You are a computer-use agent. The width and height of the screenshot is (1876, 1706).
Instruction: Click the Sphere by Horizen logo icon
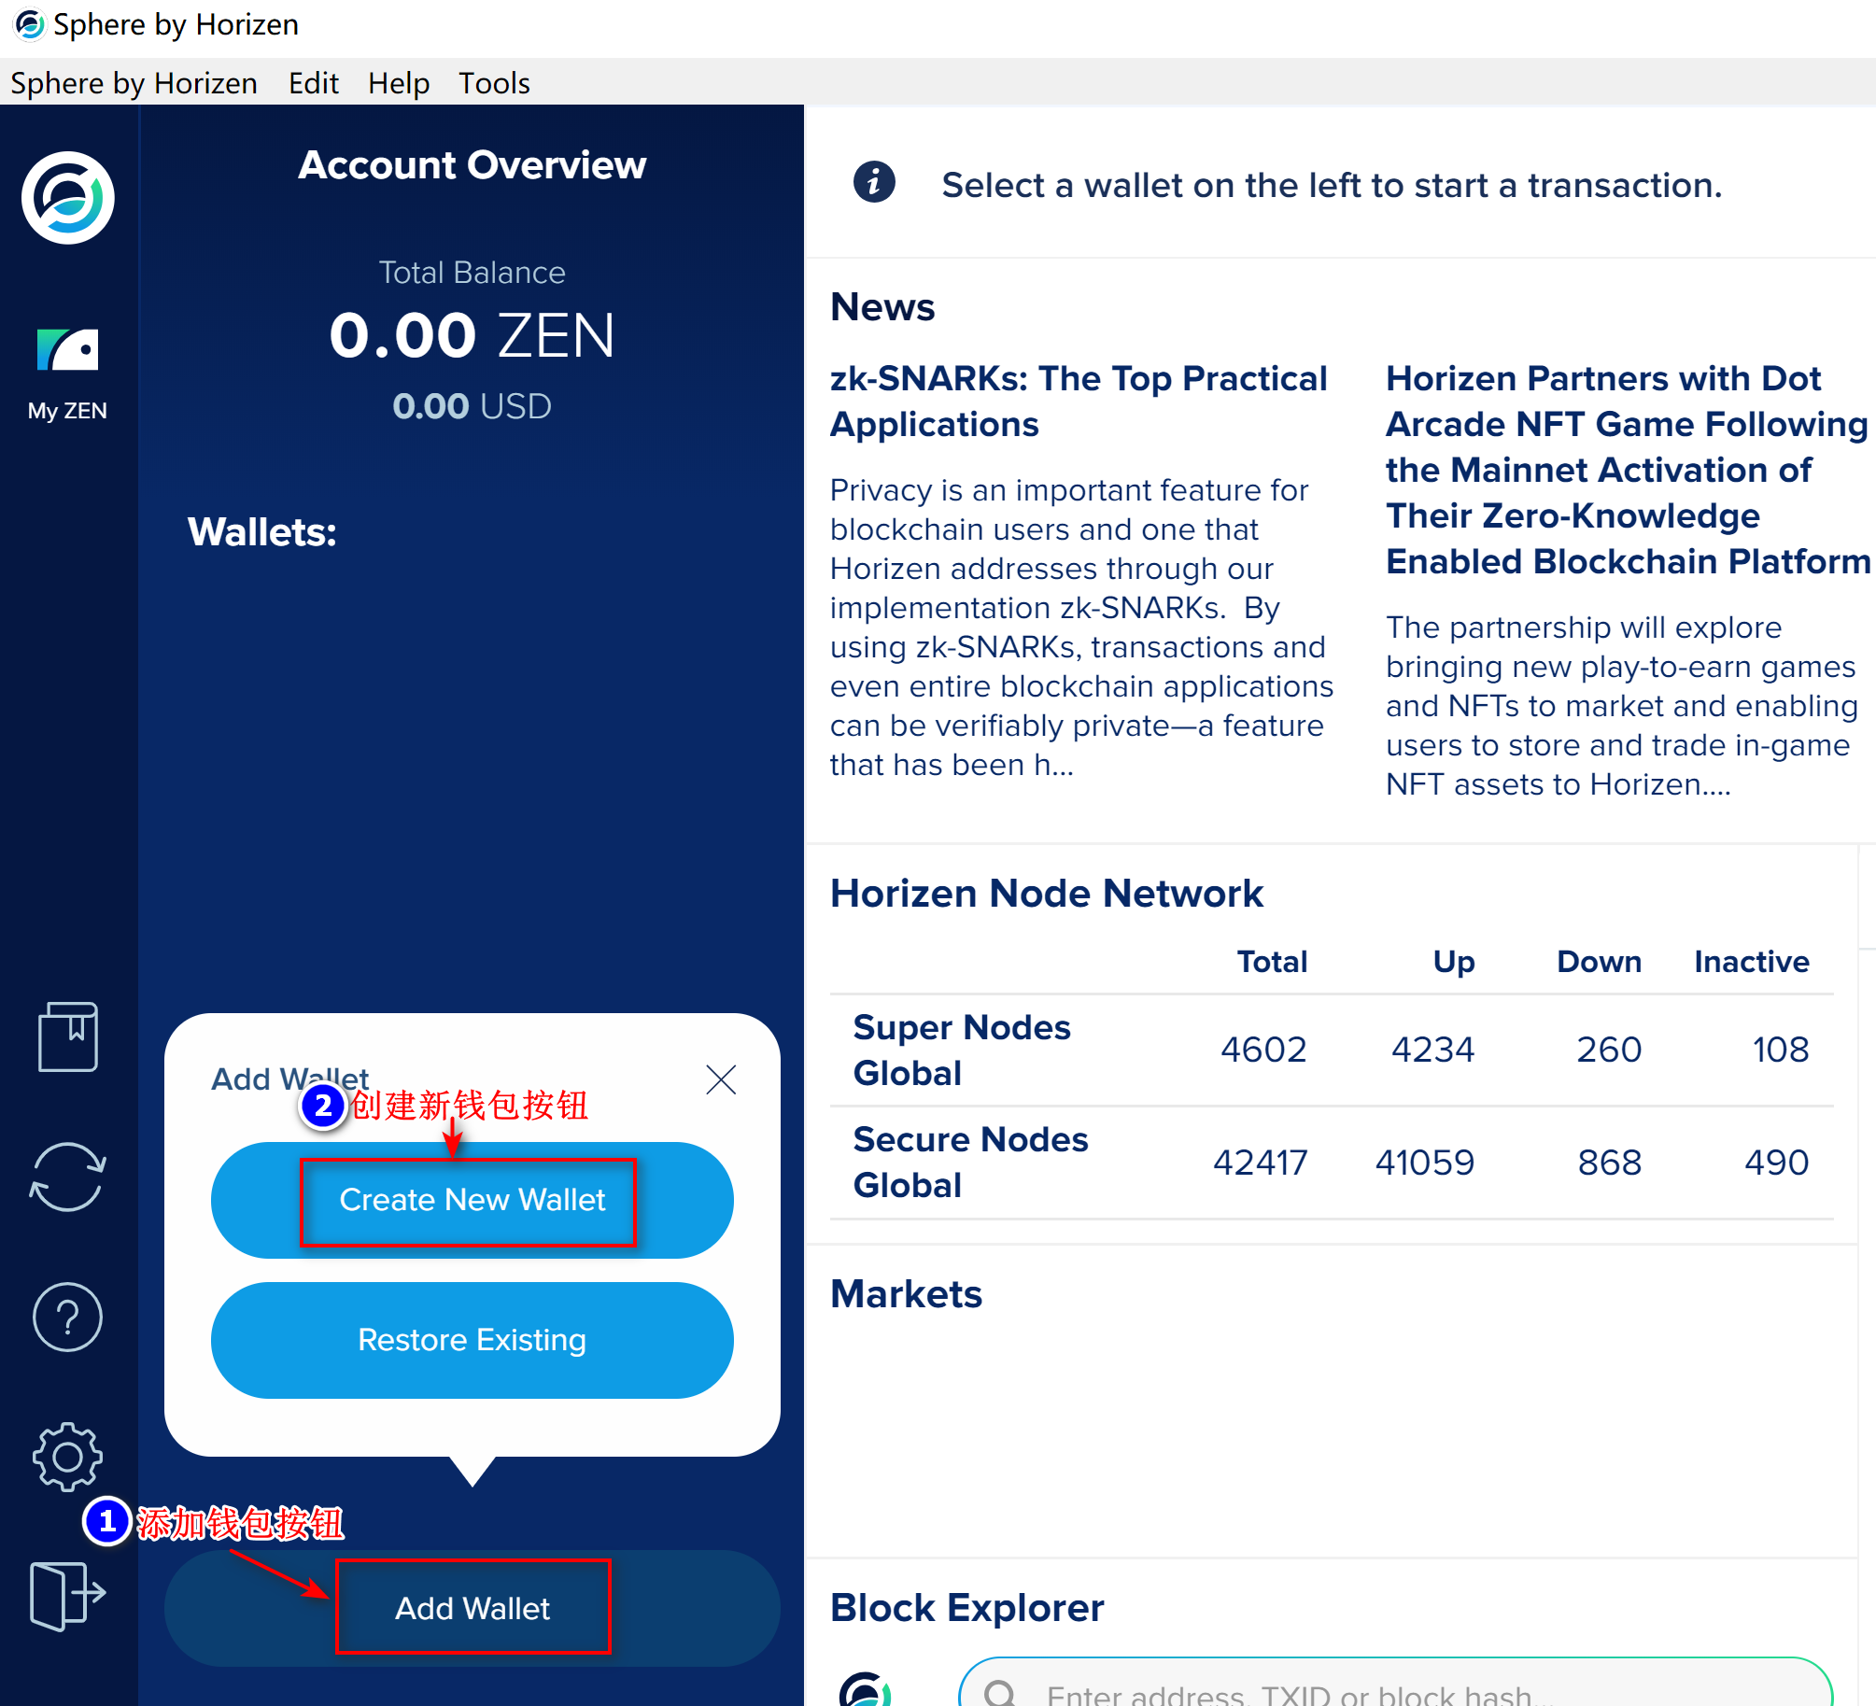click(x=67, y=201)
